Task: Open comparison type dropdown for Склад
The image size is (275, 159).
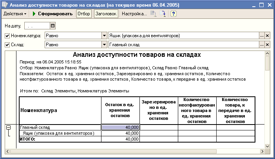Action: click(104, 45)
